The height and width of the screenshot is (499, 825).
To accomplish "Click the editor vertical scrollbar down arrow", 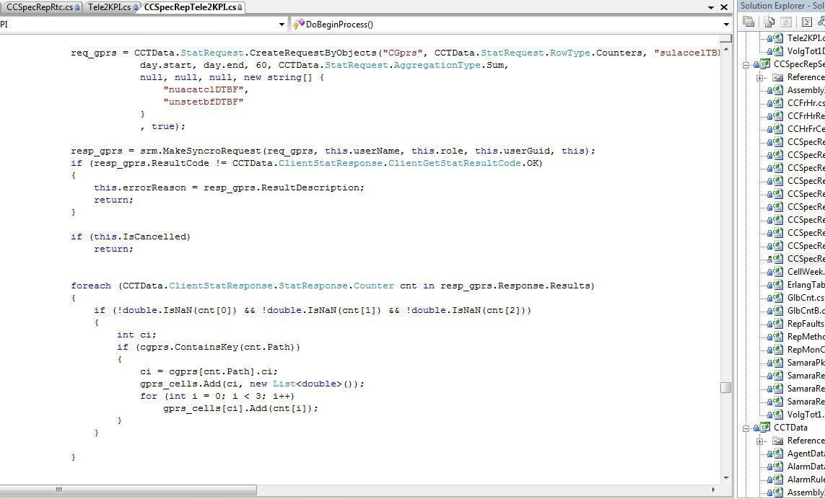I will point(726,478).
